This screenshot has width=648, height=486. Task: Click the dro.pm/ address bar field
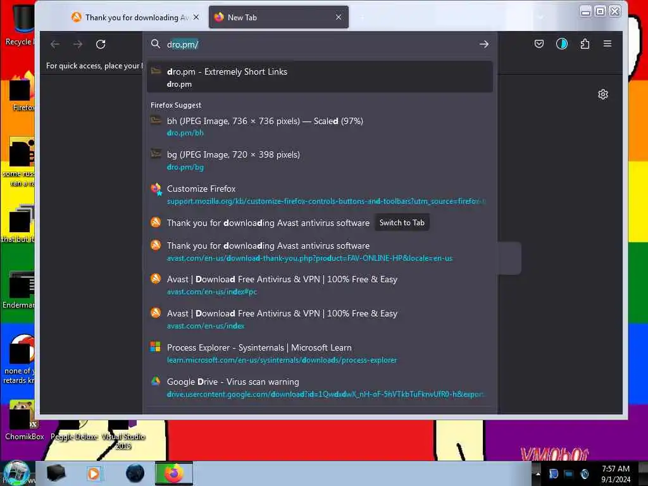point(320,44)
